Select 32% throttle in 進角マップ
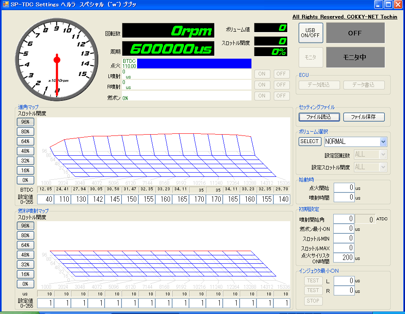 pos(25,161)
